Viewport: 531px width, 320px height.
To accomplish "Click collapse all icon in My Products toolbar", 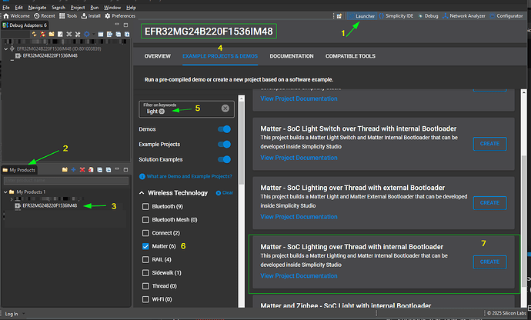I will coord(99,170).
